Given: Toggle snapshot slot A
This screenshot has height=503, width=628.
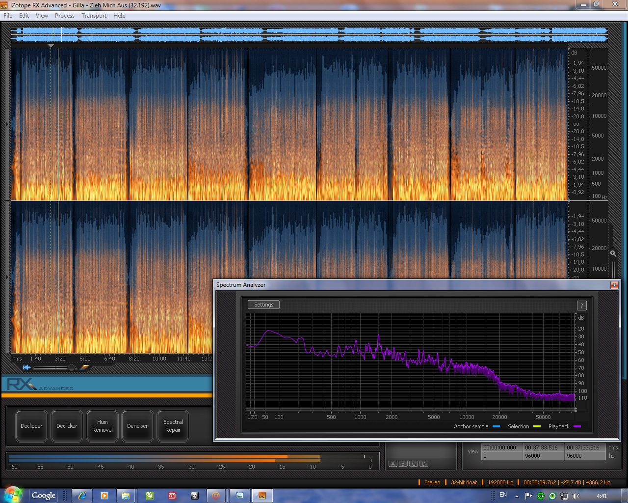Looking at the screenshot, I should [x=393, y=464].
